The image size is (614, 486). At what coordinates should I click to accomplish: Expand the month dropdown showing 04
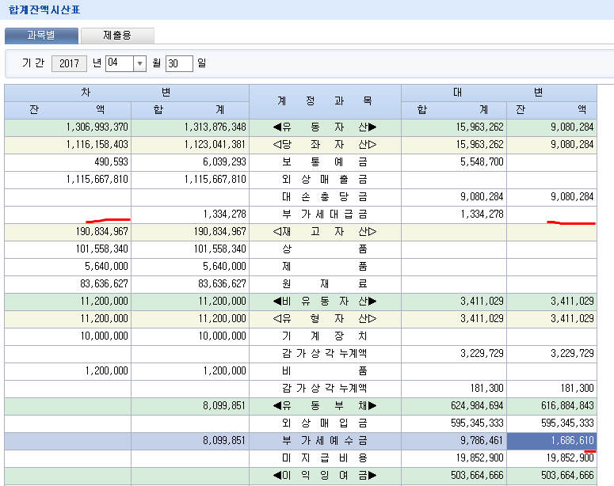click(x=139, y=63)
